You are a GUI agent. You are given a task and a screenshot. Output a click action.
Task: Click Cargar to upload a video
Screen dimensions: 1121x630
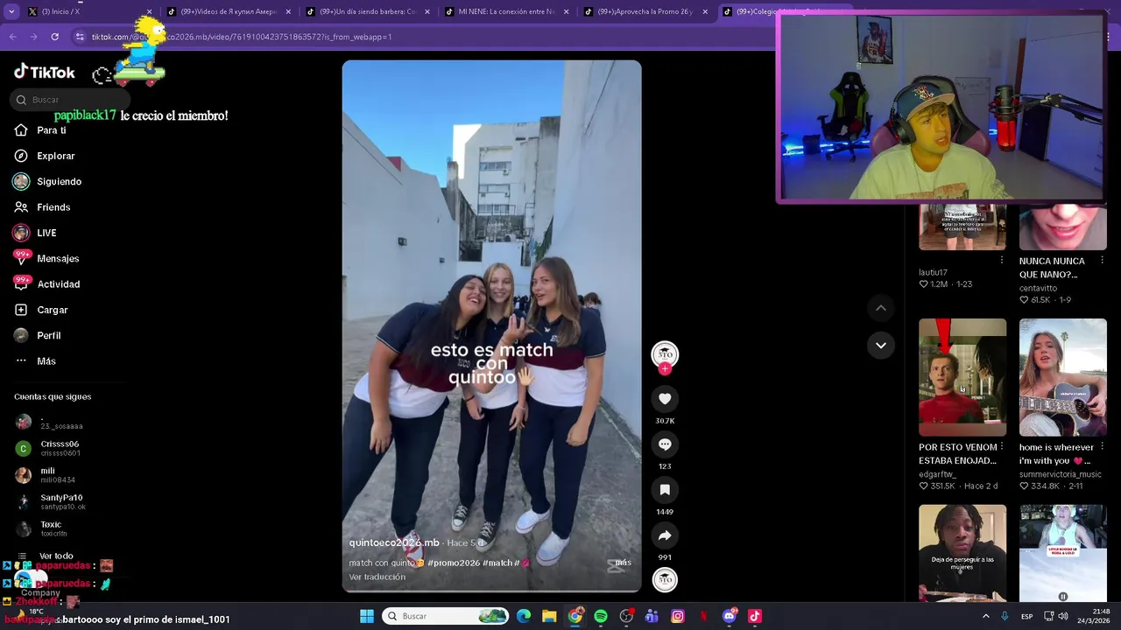(x=52, y=310)
